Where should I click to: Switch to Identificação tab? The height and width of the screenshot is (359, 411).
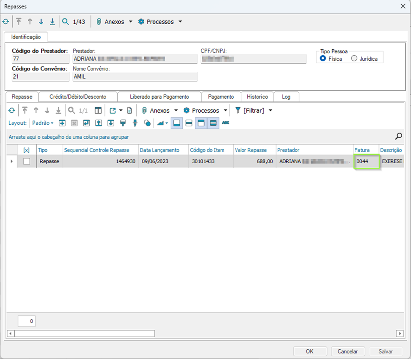pyautogui.click(x=26, y=37)
